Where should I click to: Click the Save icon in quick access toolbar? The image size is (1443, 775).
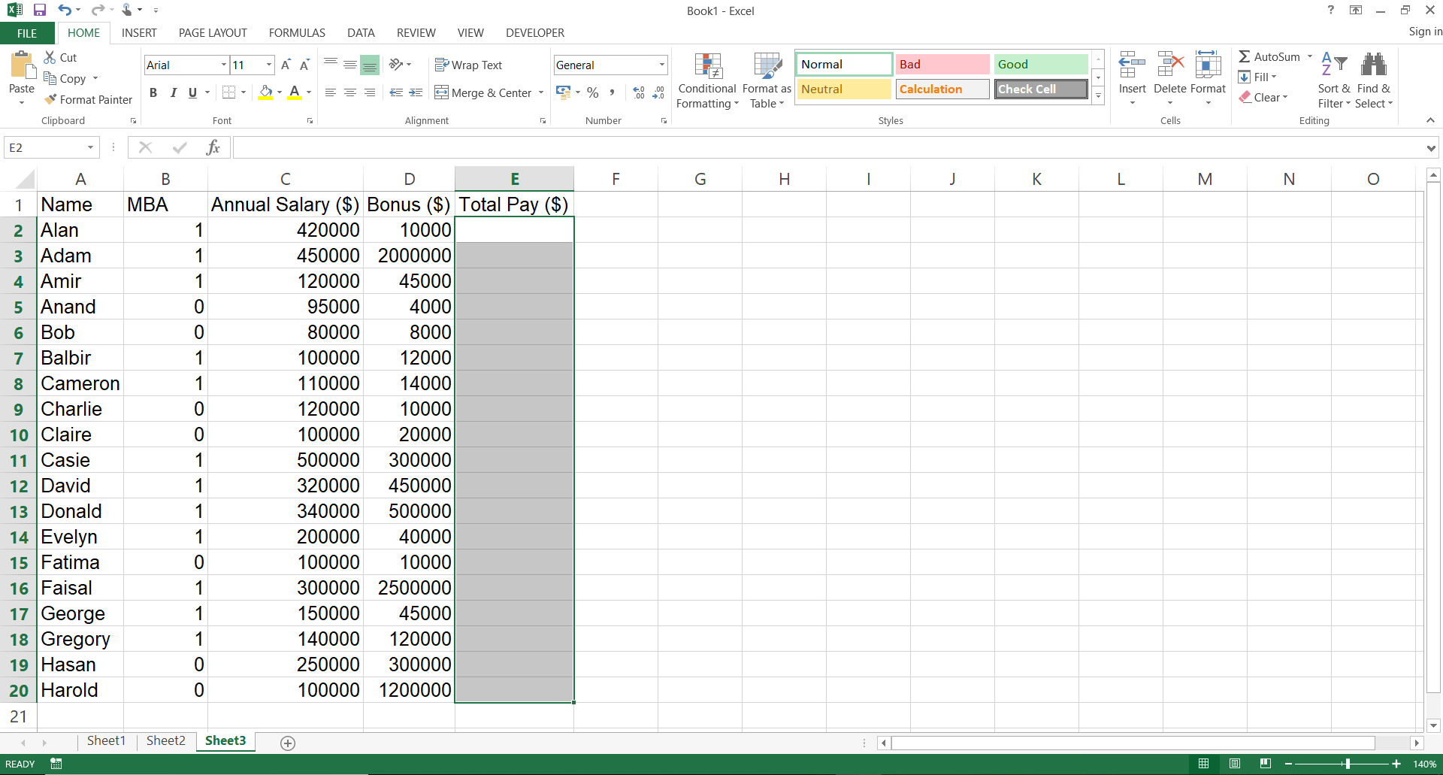(x=40, y=10)
